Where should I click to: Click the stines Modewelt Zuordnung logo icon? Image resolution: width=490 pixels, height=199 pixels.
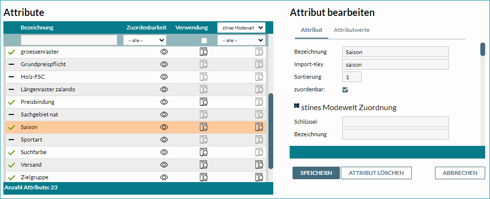click(x=296, y=106)
